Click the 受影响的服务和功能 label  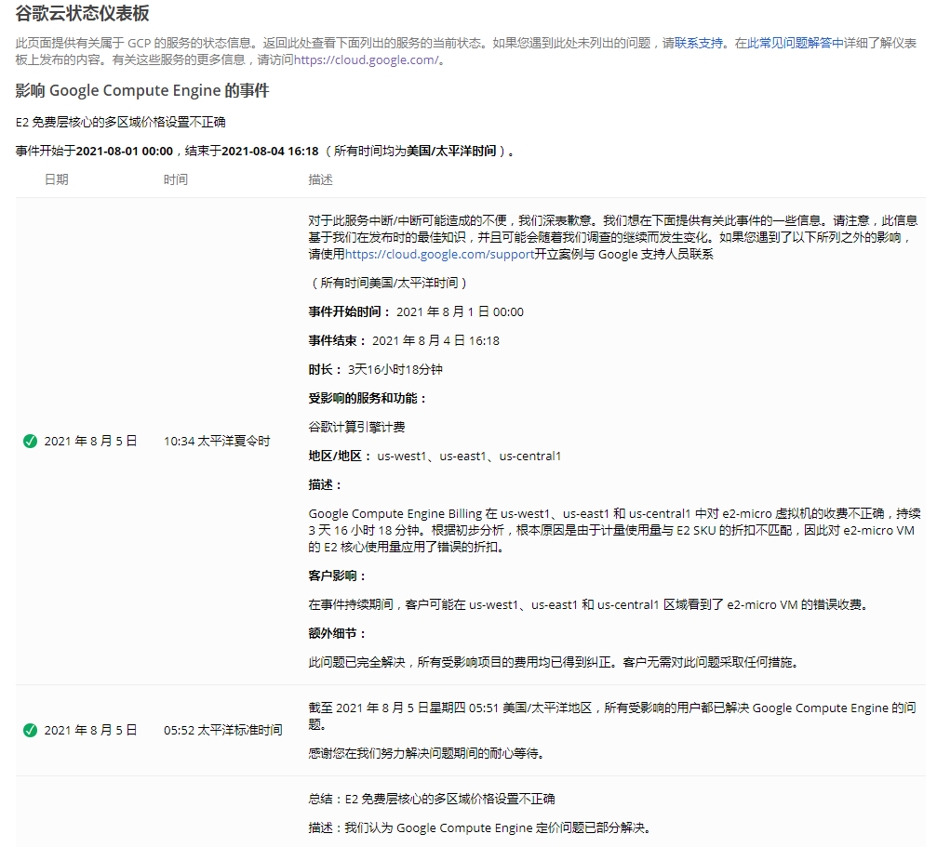tap(368, 398)
